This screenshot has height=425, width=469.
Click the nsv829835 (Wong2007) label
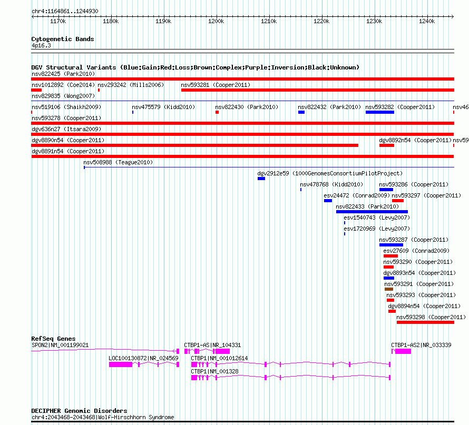coord(63,96)
